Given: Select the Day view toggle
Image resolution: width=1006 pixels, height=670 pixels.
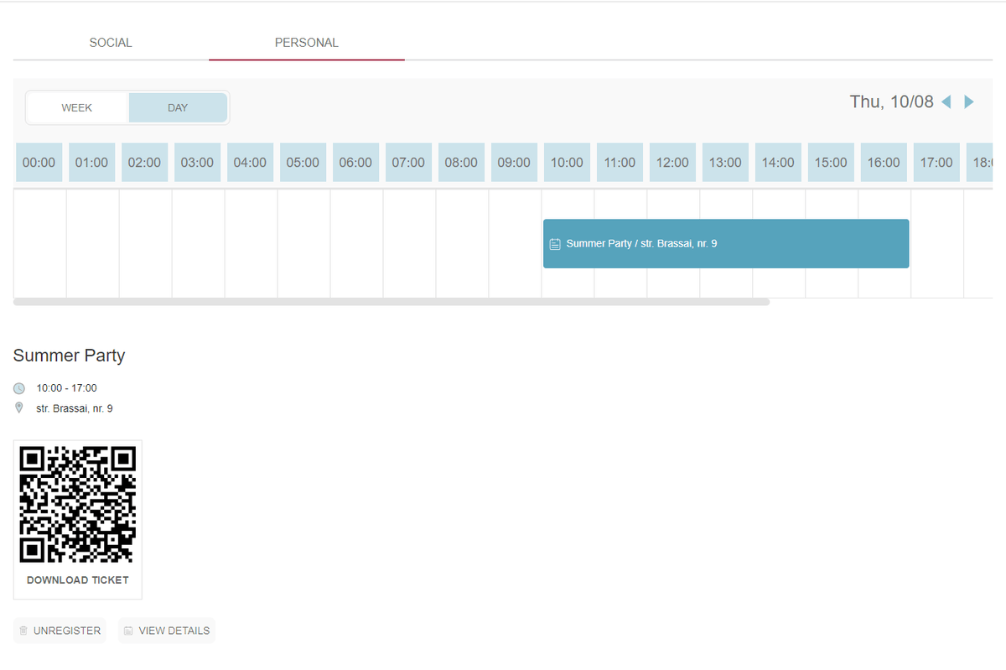Looking at the screenshot, I should [x=178, y=108].
